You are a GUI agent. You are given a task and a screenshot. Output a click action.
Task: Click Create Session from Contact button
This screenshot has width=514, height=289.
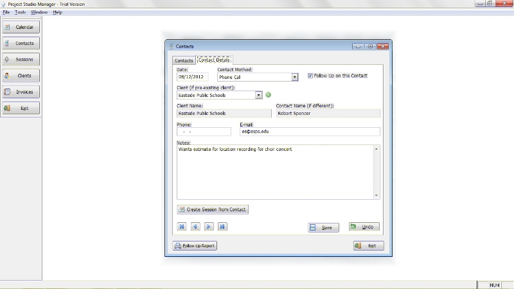[212, 209]
